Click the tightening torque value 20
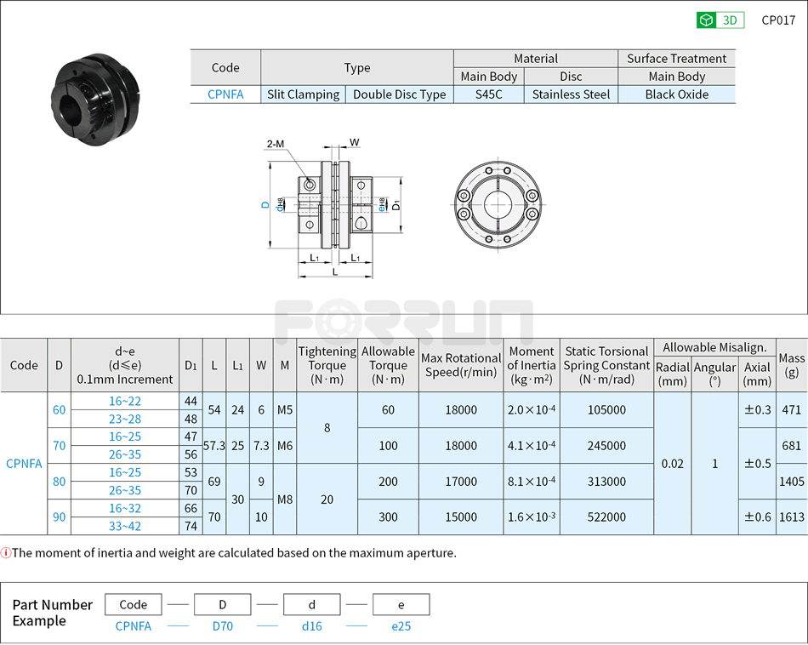This screenshot has width=808, height=645. coord(327,499)
